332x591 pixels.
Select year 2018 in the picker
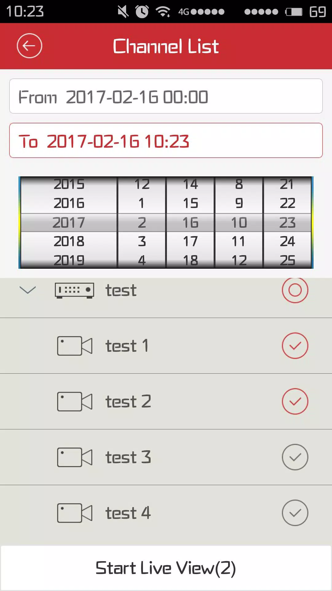(69, 241)
